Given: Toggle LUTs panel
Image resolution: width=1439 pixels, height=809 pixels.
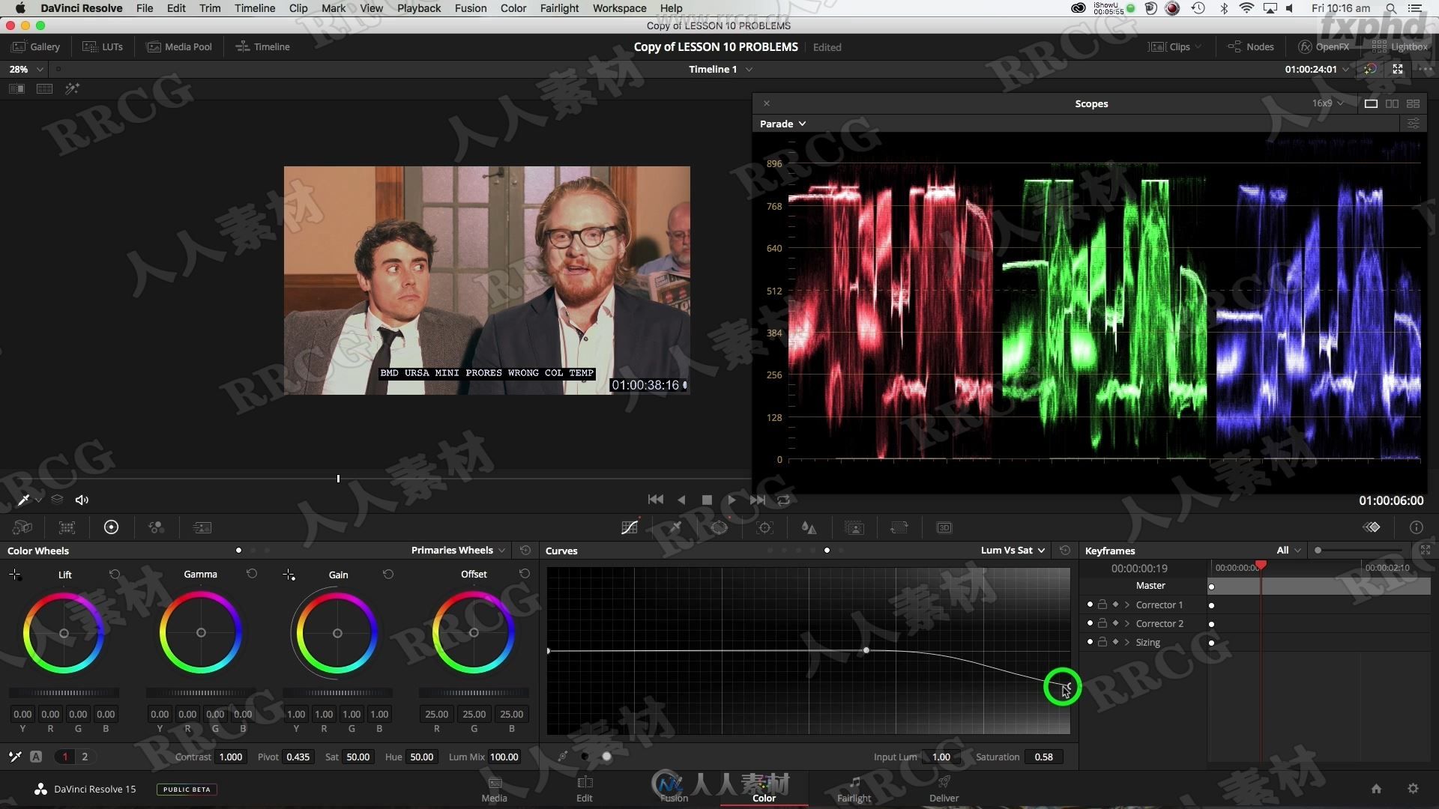Looking at the screenshot, I should coord(103,46).
